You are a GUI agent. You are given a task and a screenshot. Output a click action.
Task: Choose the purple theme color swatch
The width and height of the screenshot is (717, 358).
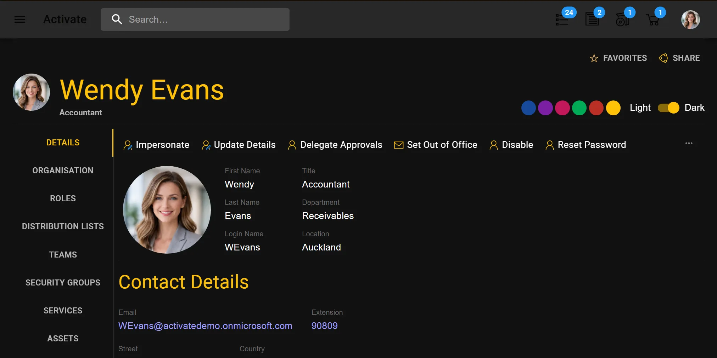point(545,108)
